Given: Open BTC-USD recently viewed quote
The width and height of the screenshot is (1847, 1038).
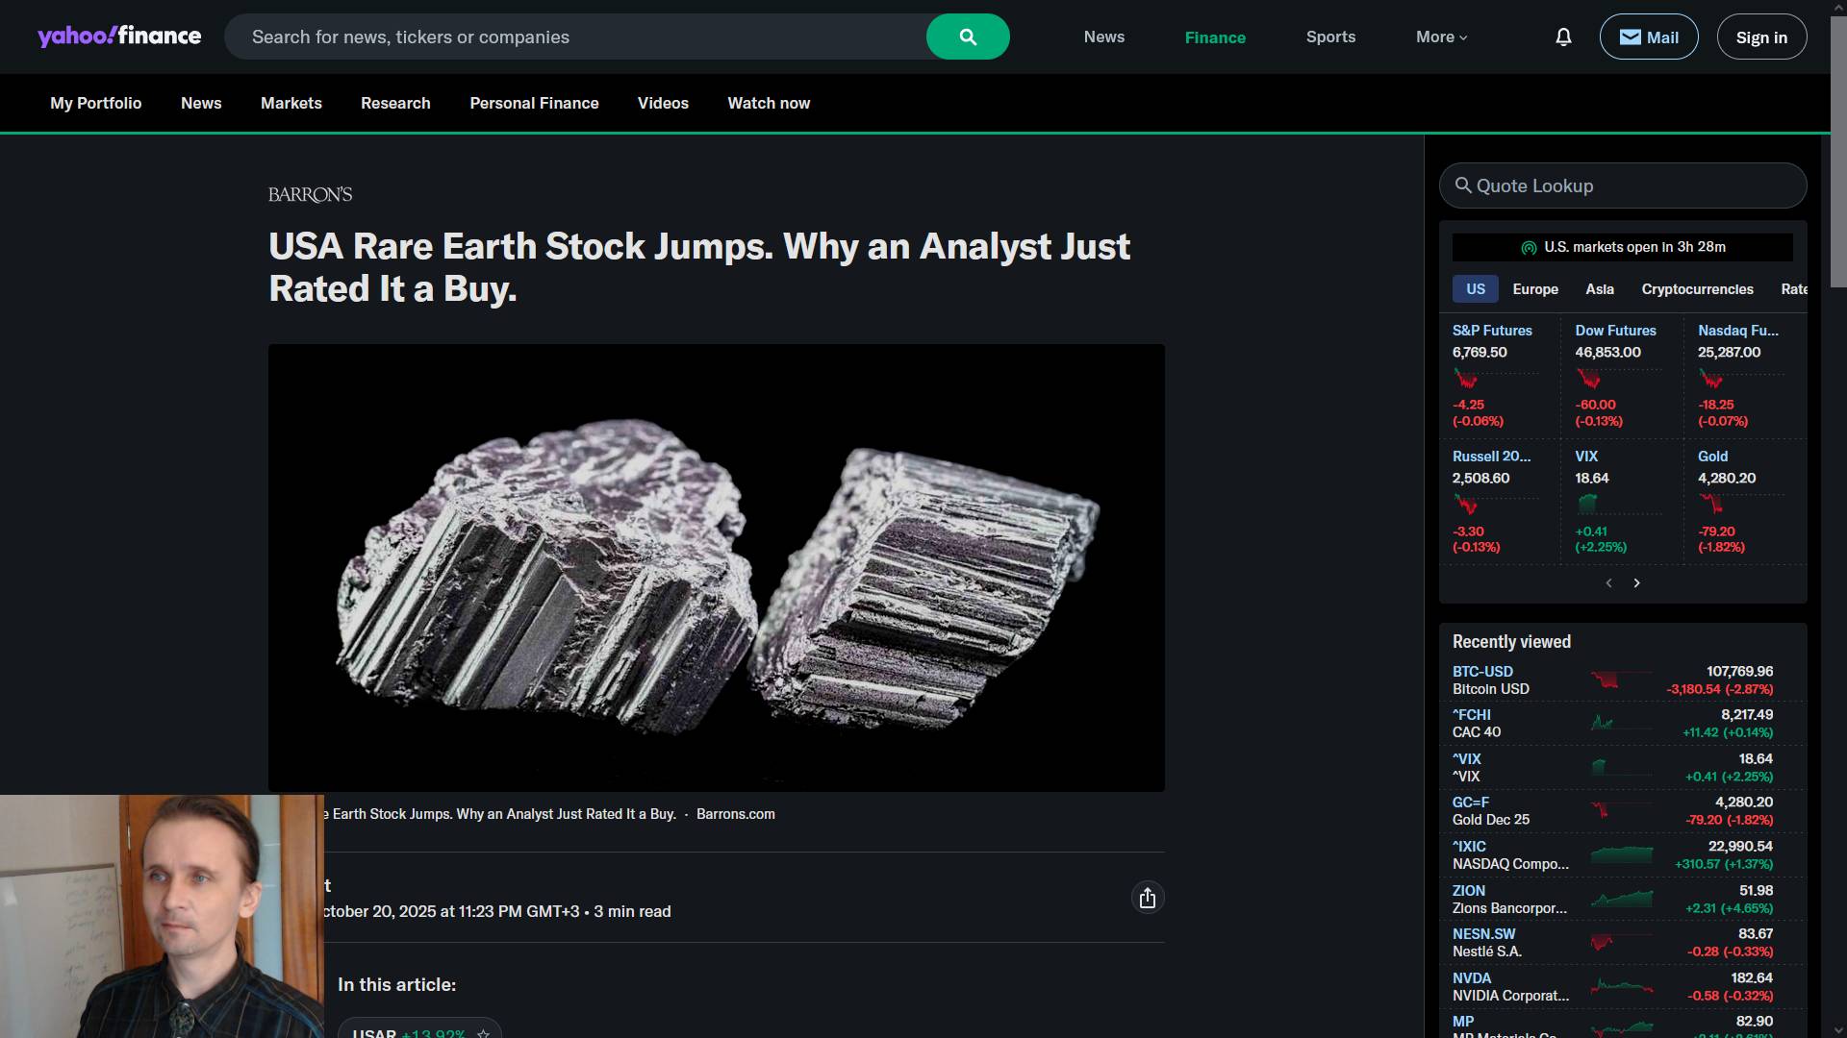Looking at the screenshot, I should [1481, 672].
